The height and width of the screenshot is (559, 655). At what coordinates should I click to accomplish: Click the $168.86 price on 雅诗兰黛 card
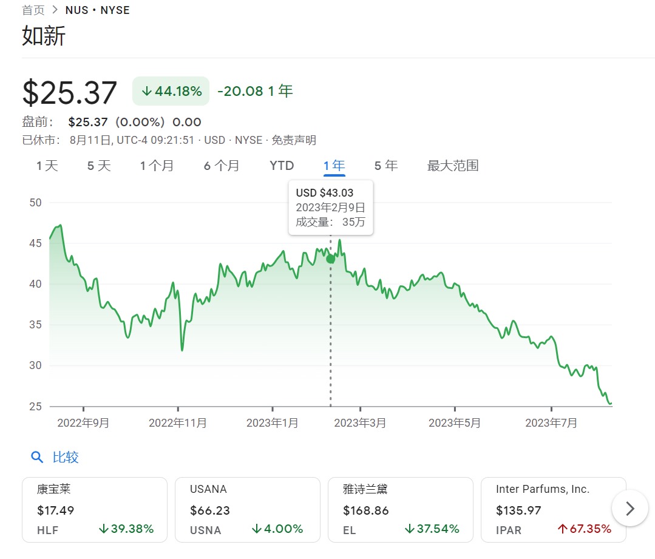pos(365,510)
